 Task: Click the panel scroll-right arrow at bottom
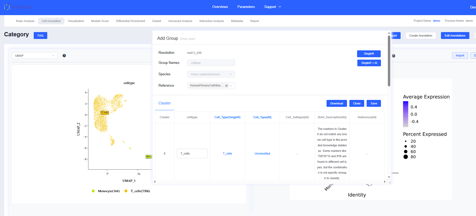(x=384, y=182)
